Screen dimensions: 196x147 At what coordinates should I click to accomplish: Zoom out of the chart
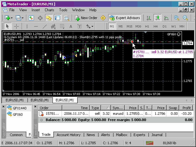tap(185, 18)
